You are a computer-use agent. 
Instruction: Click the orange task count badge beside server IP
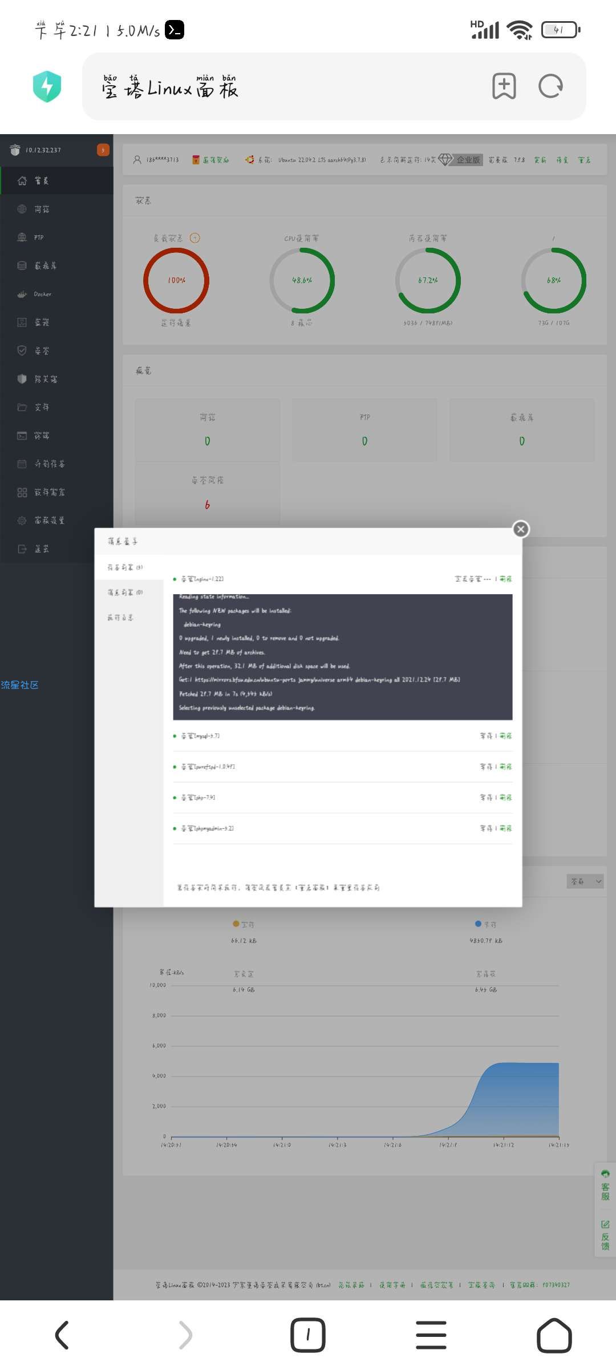[103, 150]
